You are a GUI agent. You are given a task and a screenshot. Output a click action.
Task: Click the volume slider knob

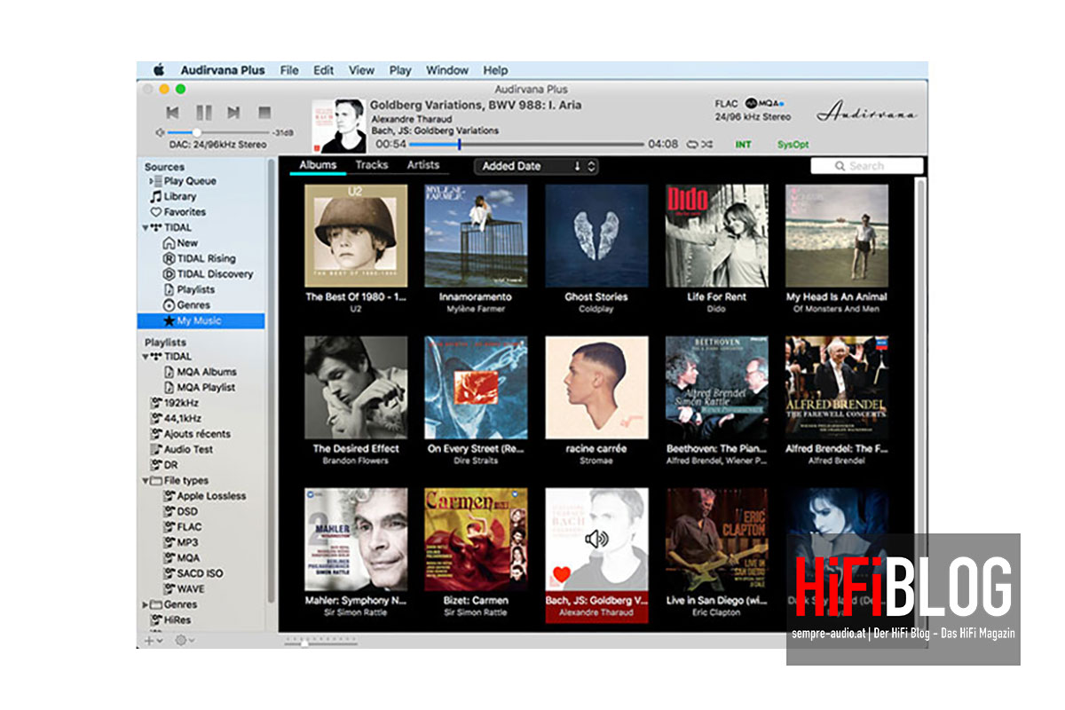click(x=196, y=132)
